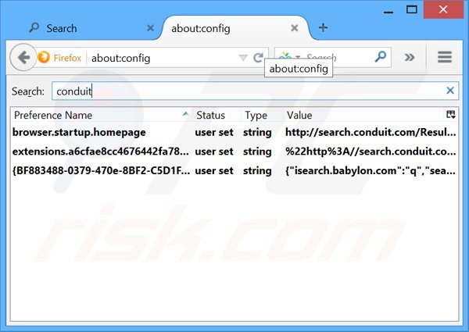Sort by the Status column header

point(217,115)
